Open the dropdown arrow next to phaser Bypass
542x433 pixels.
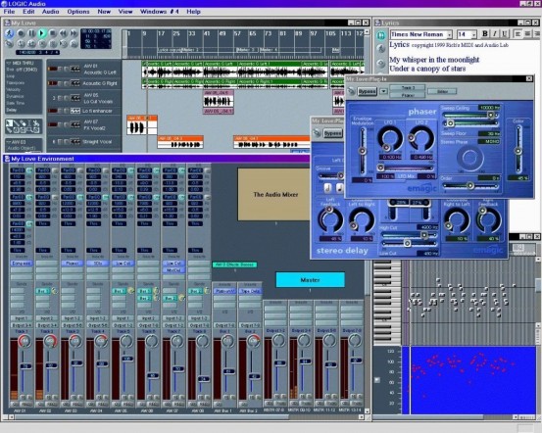tap(383, 91)
